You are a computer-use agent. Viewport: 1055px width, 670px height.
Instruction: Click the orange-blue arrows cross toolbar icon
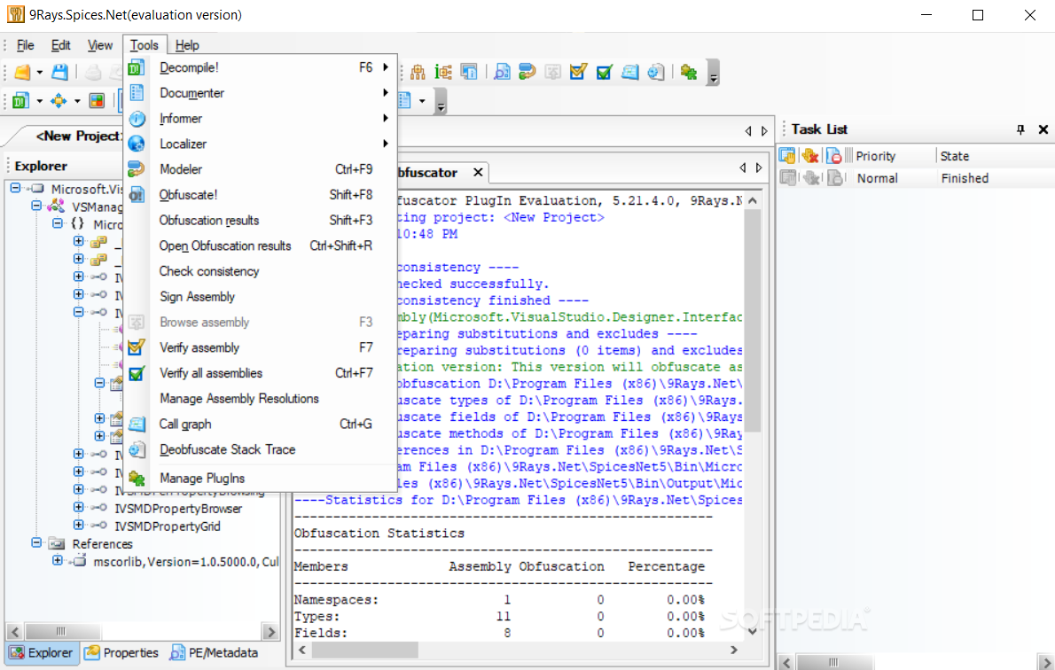tap(59, 101)
